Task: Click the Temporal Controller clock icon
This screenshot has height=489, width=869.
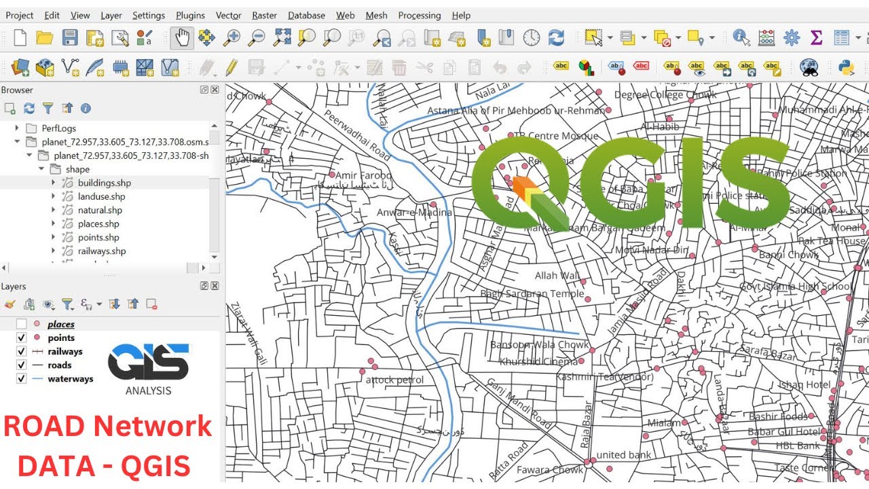Action: click(x=531, y=37)
